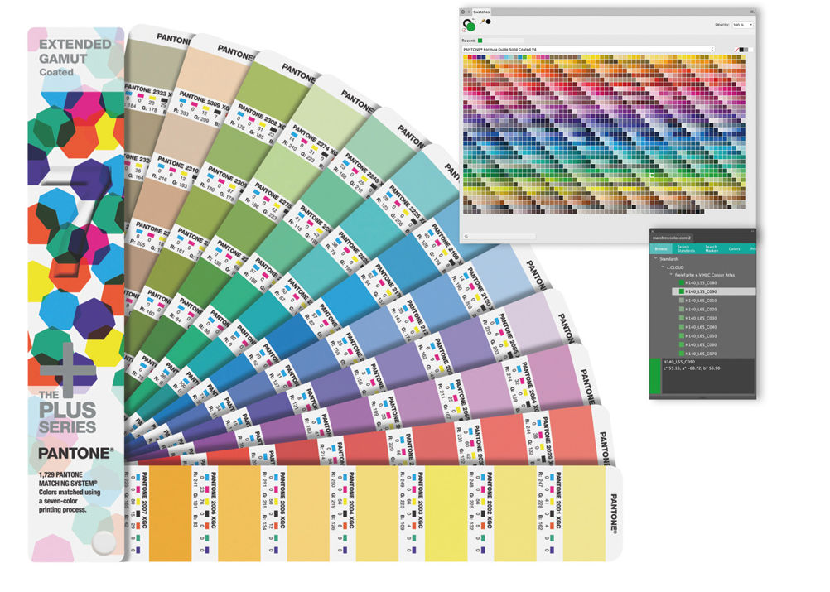
Task: Click the recent green swatch next to Recent
Action: click(480, 41)
